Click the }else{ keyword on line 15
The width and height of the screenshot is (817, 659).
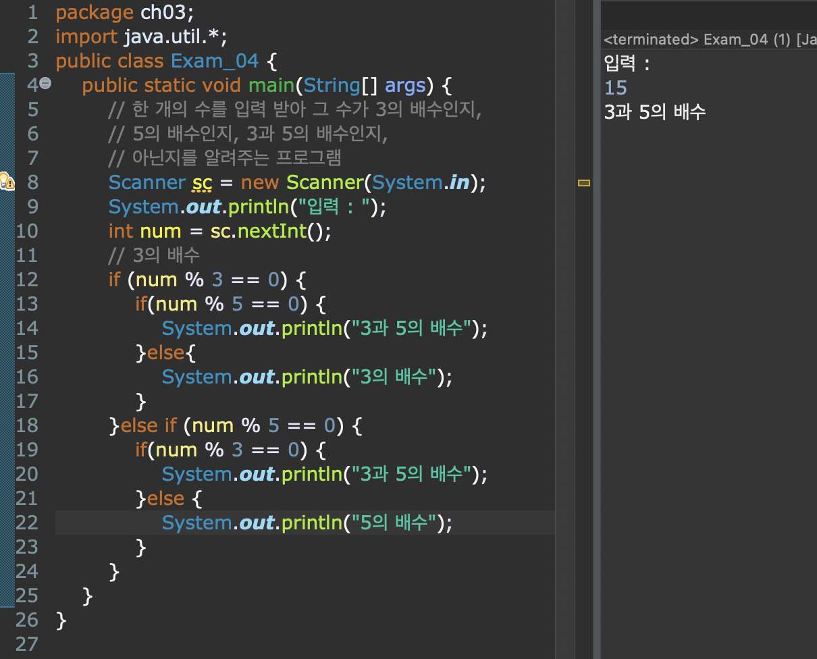tap(165, 352)
